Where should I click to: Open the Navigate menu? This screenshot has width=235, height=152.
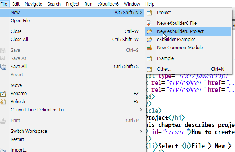point(34,4)
